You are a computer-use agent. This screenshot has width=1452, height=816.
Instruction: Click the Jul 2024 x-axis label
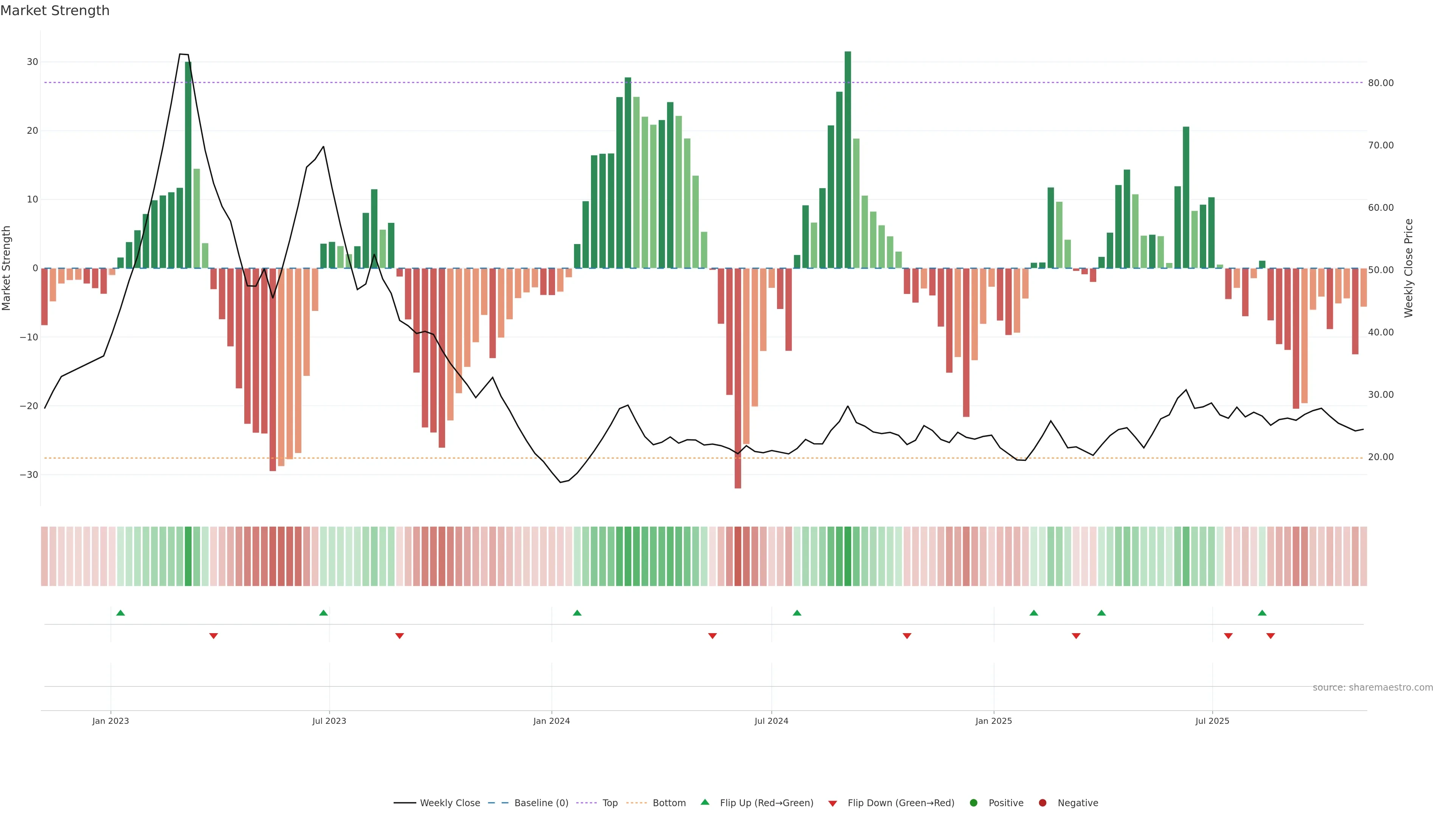click(771, 721)
